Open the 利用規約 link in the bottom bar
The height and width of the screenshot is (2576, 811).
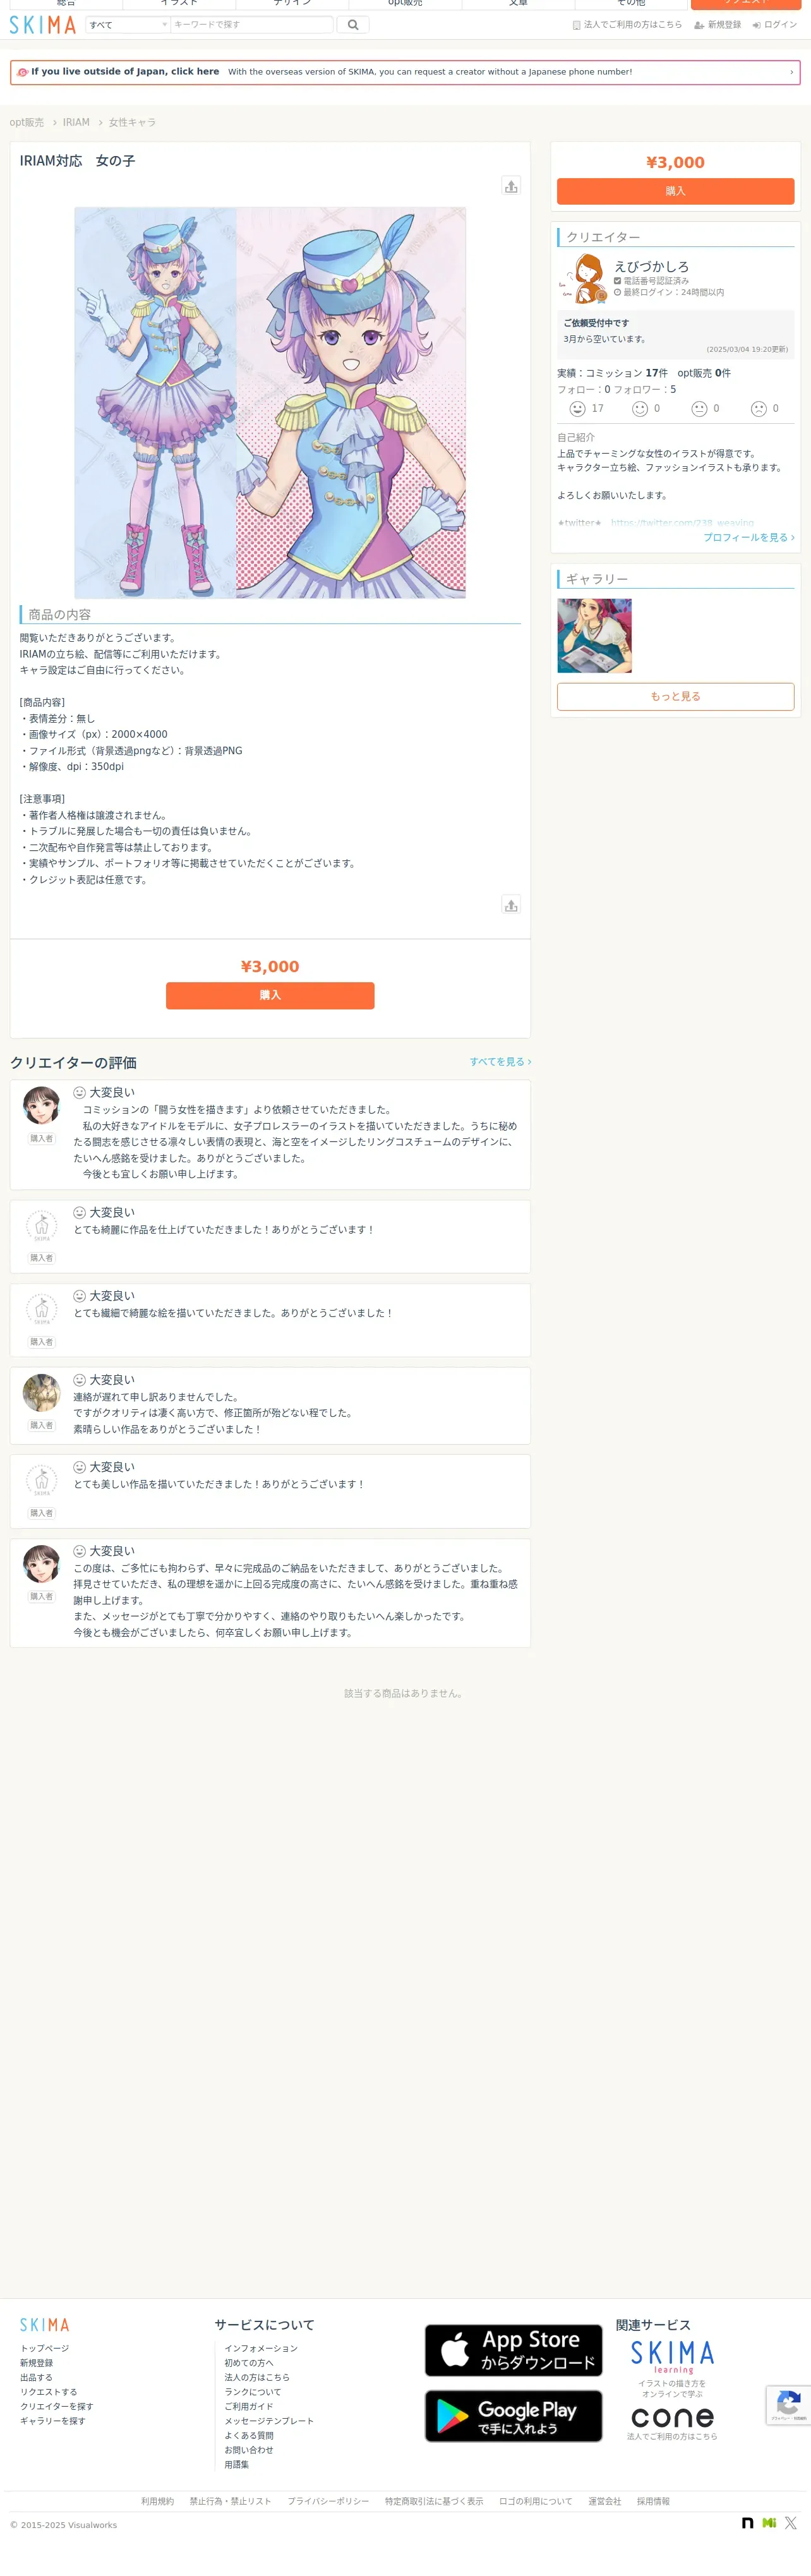(157, 2501)
